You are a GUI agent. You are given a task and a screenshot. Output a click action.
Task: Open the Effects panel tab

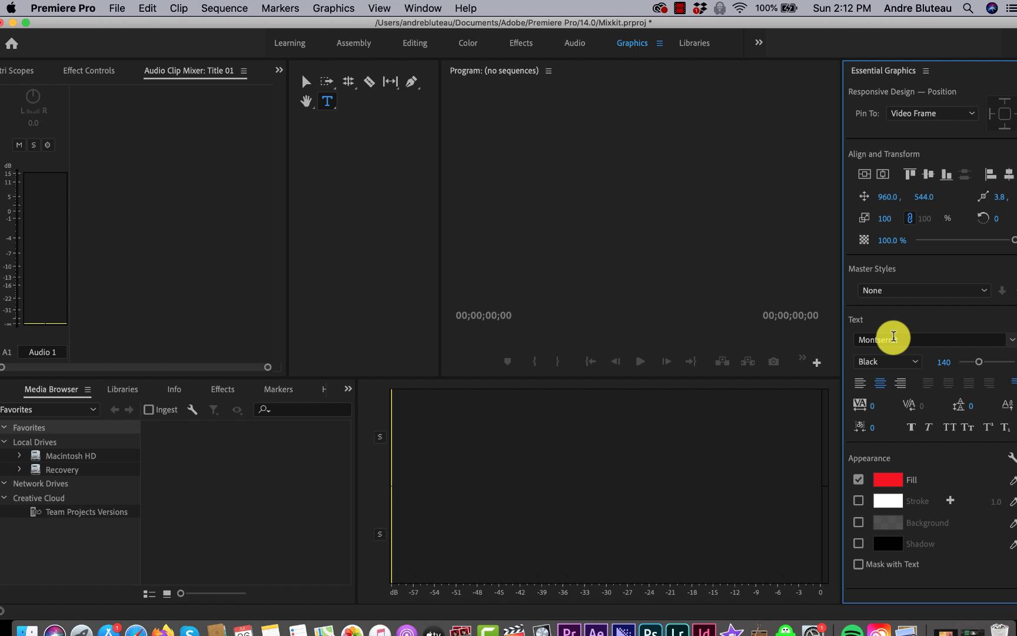(222, 389)
